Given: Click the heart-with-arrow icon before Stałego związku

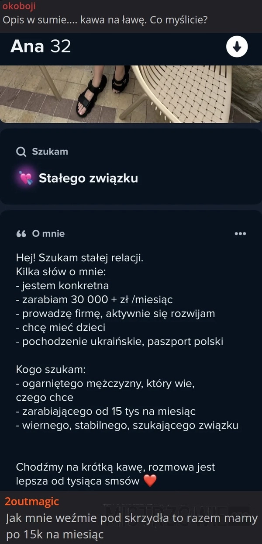Looking at the screenshot, I should pyautogui.click(x=26, y=178).
